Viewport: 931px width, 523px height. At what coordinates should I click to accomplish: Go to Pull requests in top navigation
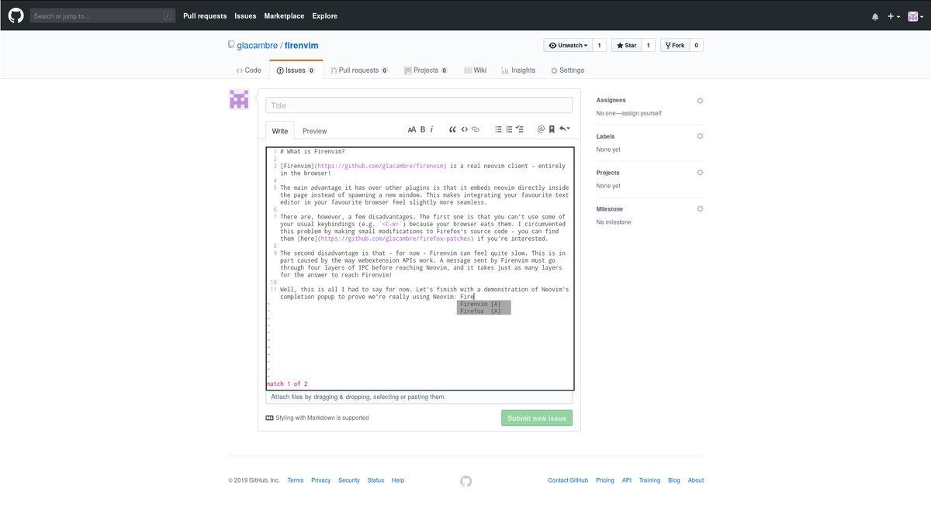pyautogui.click(x=205, y=15)
